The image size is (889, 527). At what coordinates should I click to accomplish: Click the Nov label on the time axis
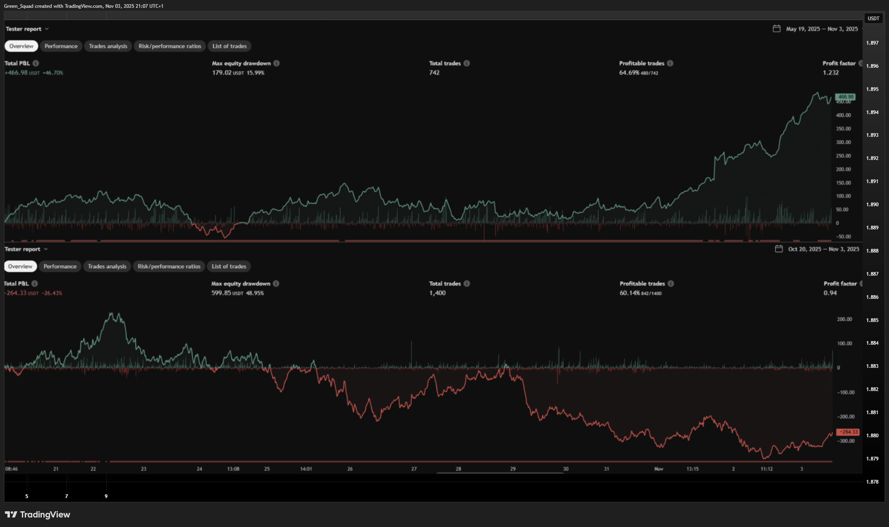tap(659, 469)
